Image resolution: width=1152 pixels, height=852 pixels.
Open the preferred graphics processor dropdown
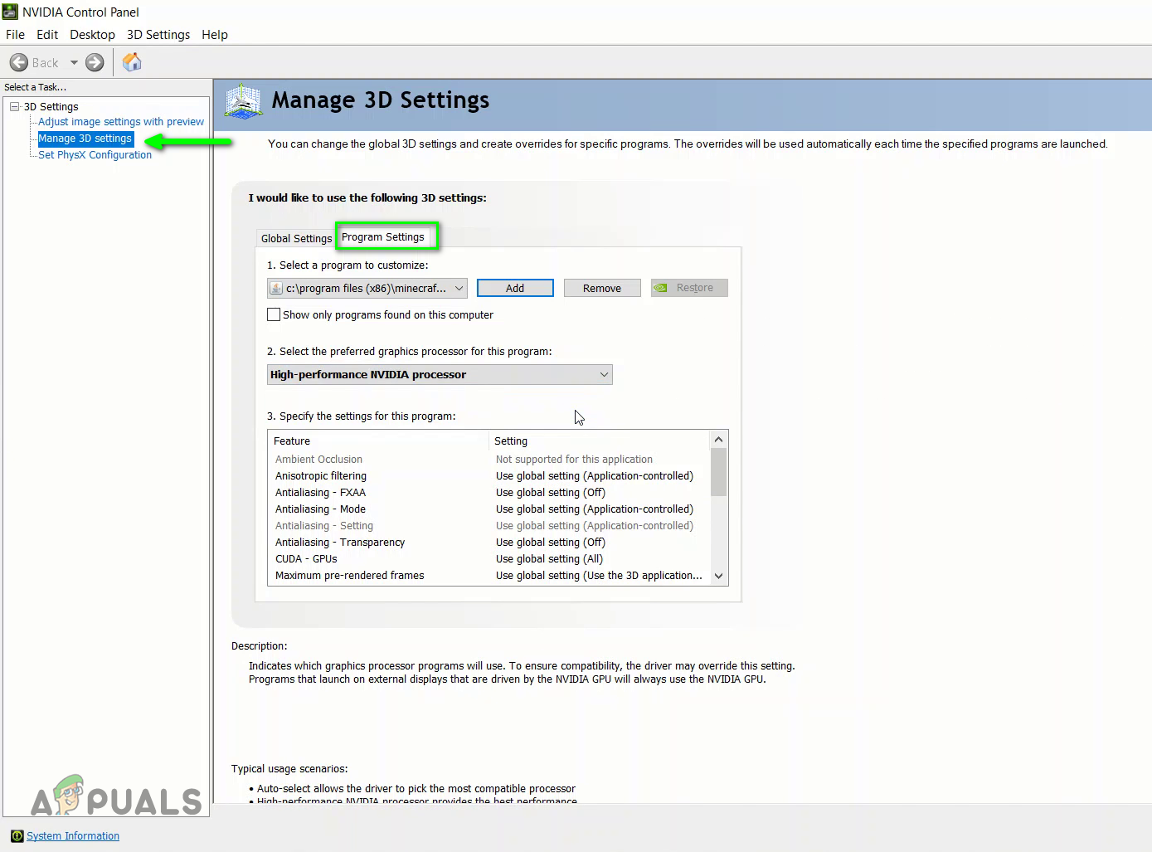point(440,374)
